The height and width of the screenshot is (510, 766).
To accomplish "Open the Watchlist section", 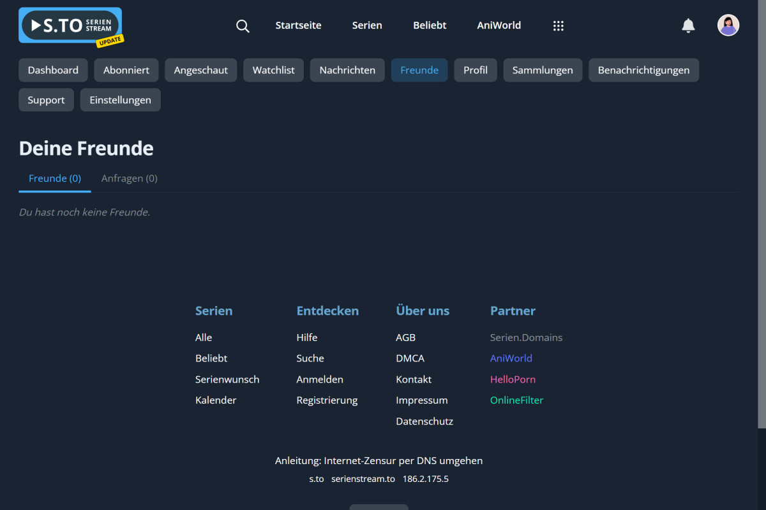I will pos(273,70).
